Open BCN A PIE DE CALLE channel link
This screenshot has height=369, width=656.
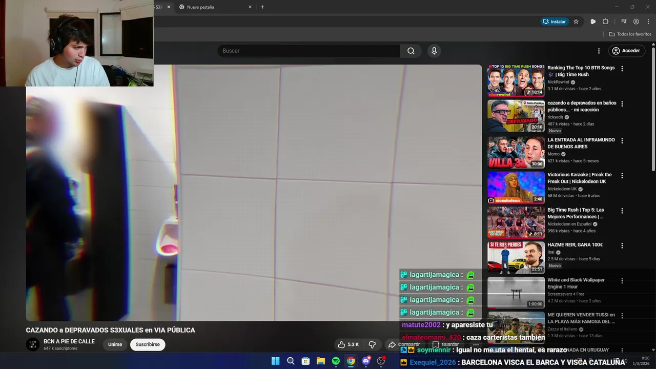69,341
